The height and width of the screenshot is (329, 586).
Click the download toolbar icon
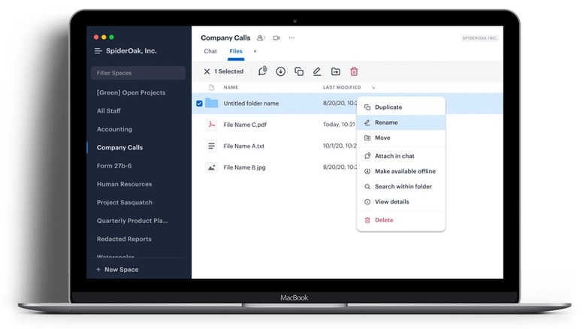coord(281,71)
